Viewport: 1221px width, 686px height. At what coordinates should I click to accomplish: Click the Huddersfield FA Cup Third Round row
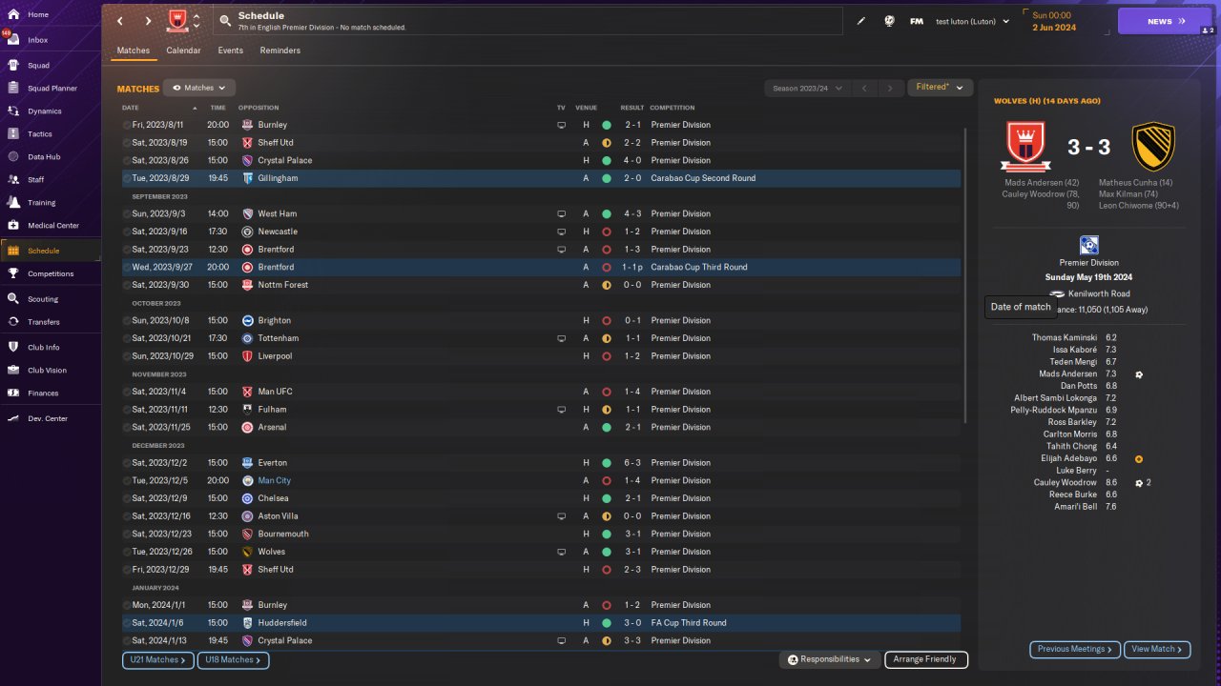541,623
